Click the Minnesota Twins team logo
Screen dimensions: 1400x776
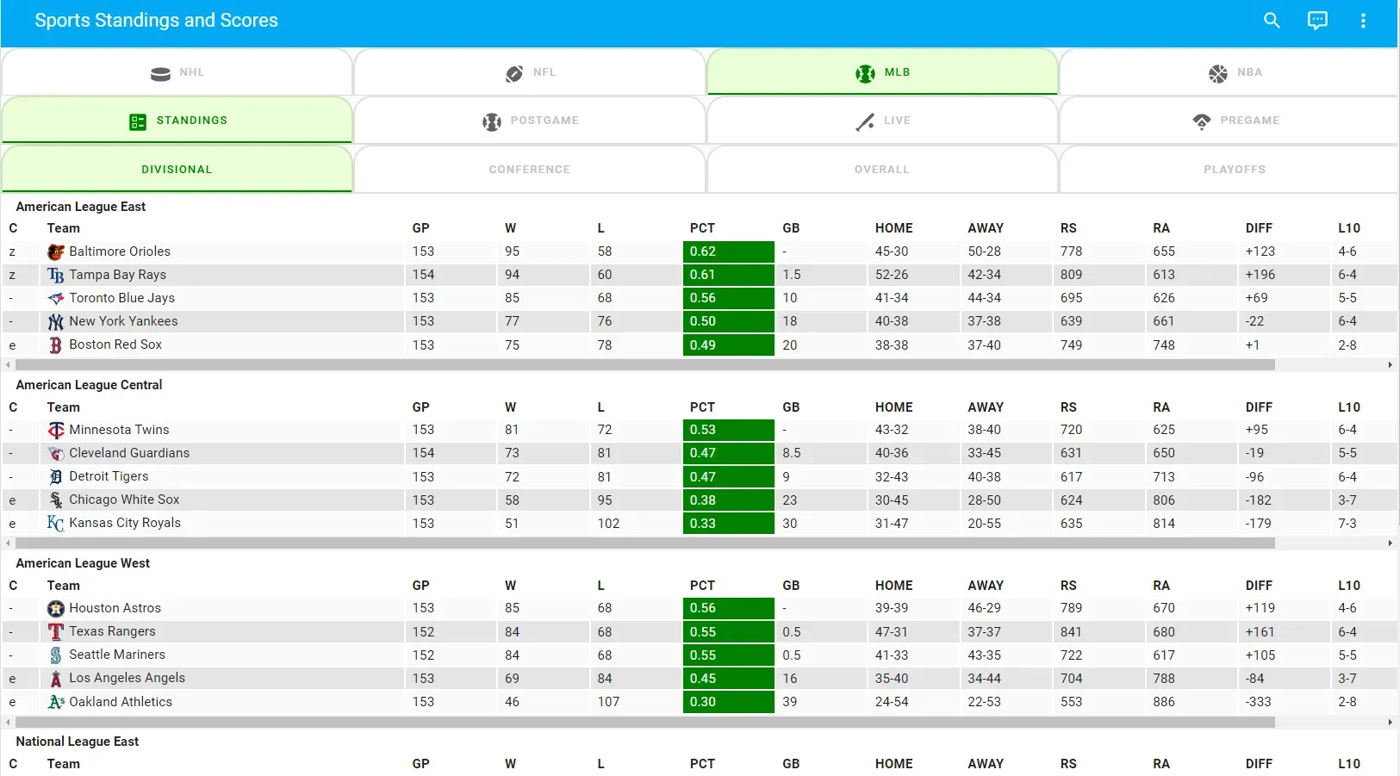56,430
